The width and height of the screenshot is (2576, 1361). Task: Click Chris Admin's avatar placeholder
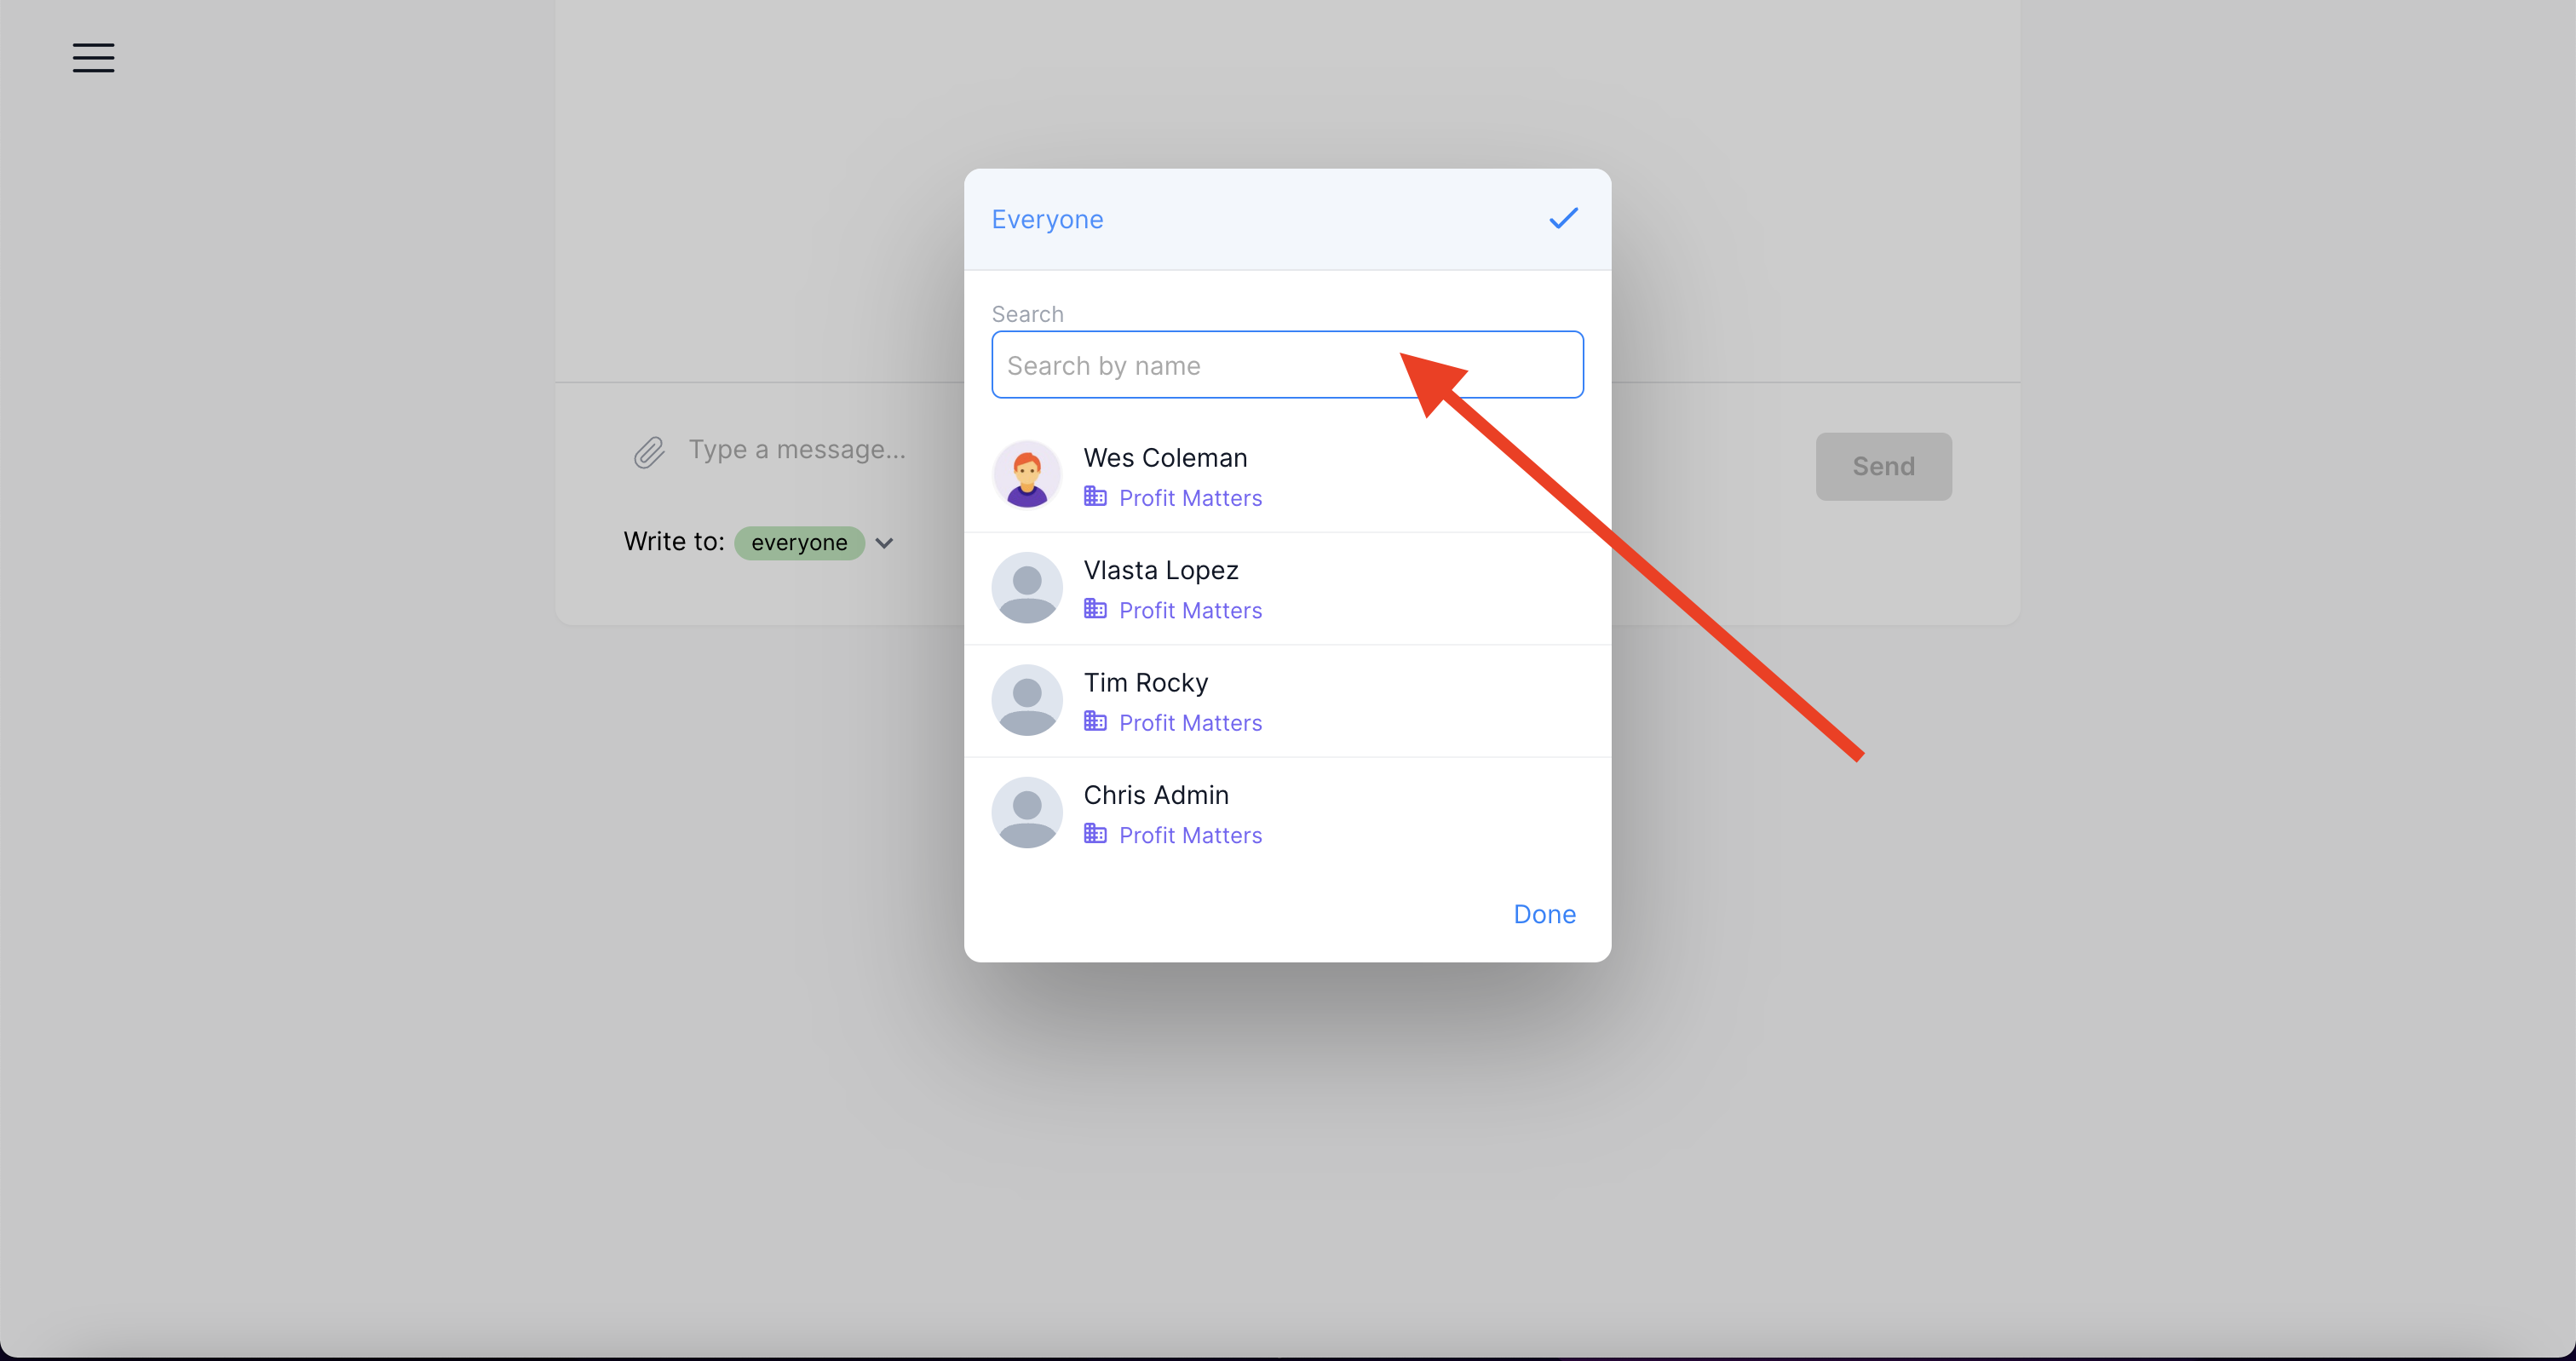point(1027,813)
